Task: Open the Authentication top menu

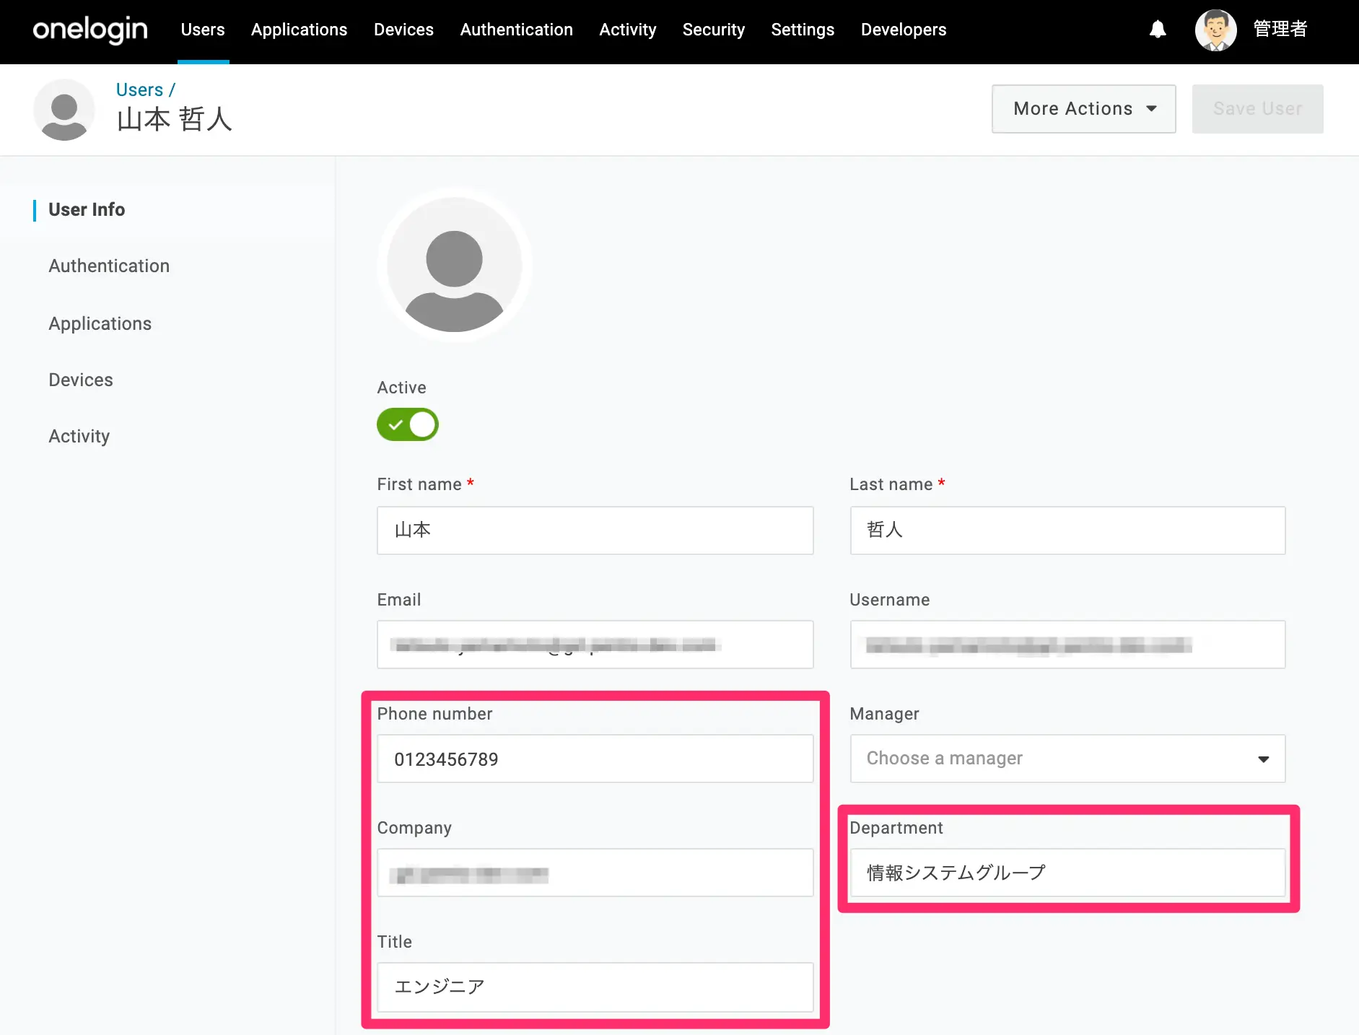Action: point(517,30)
